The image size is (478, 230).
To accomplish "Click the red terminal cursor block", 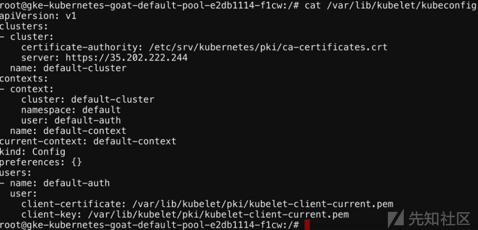I will click(x=307, y=224).
